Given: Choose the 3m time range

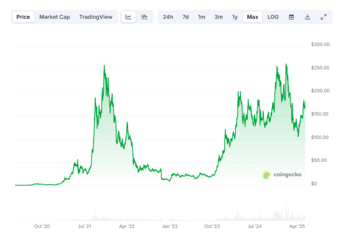Looking at the screenshot, I should point(218,17).
